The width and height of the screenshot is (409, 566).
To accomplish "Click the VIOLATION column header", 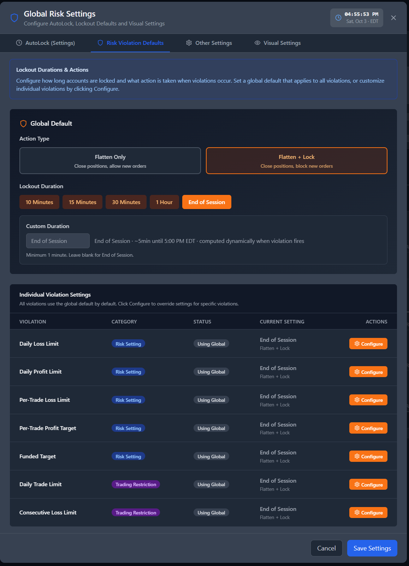I will click(x=33, y=322).
